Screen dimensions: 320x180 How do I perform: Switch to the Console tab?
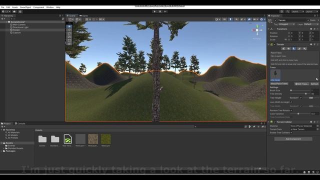coord(20,123)
